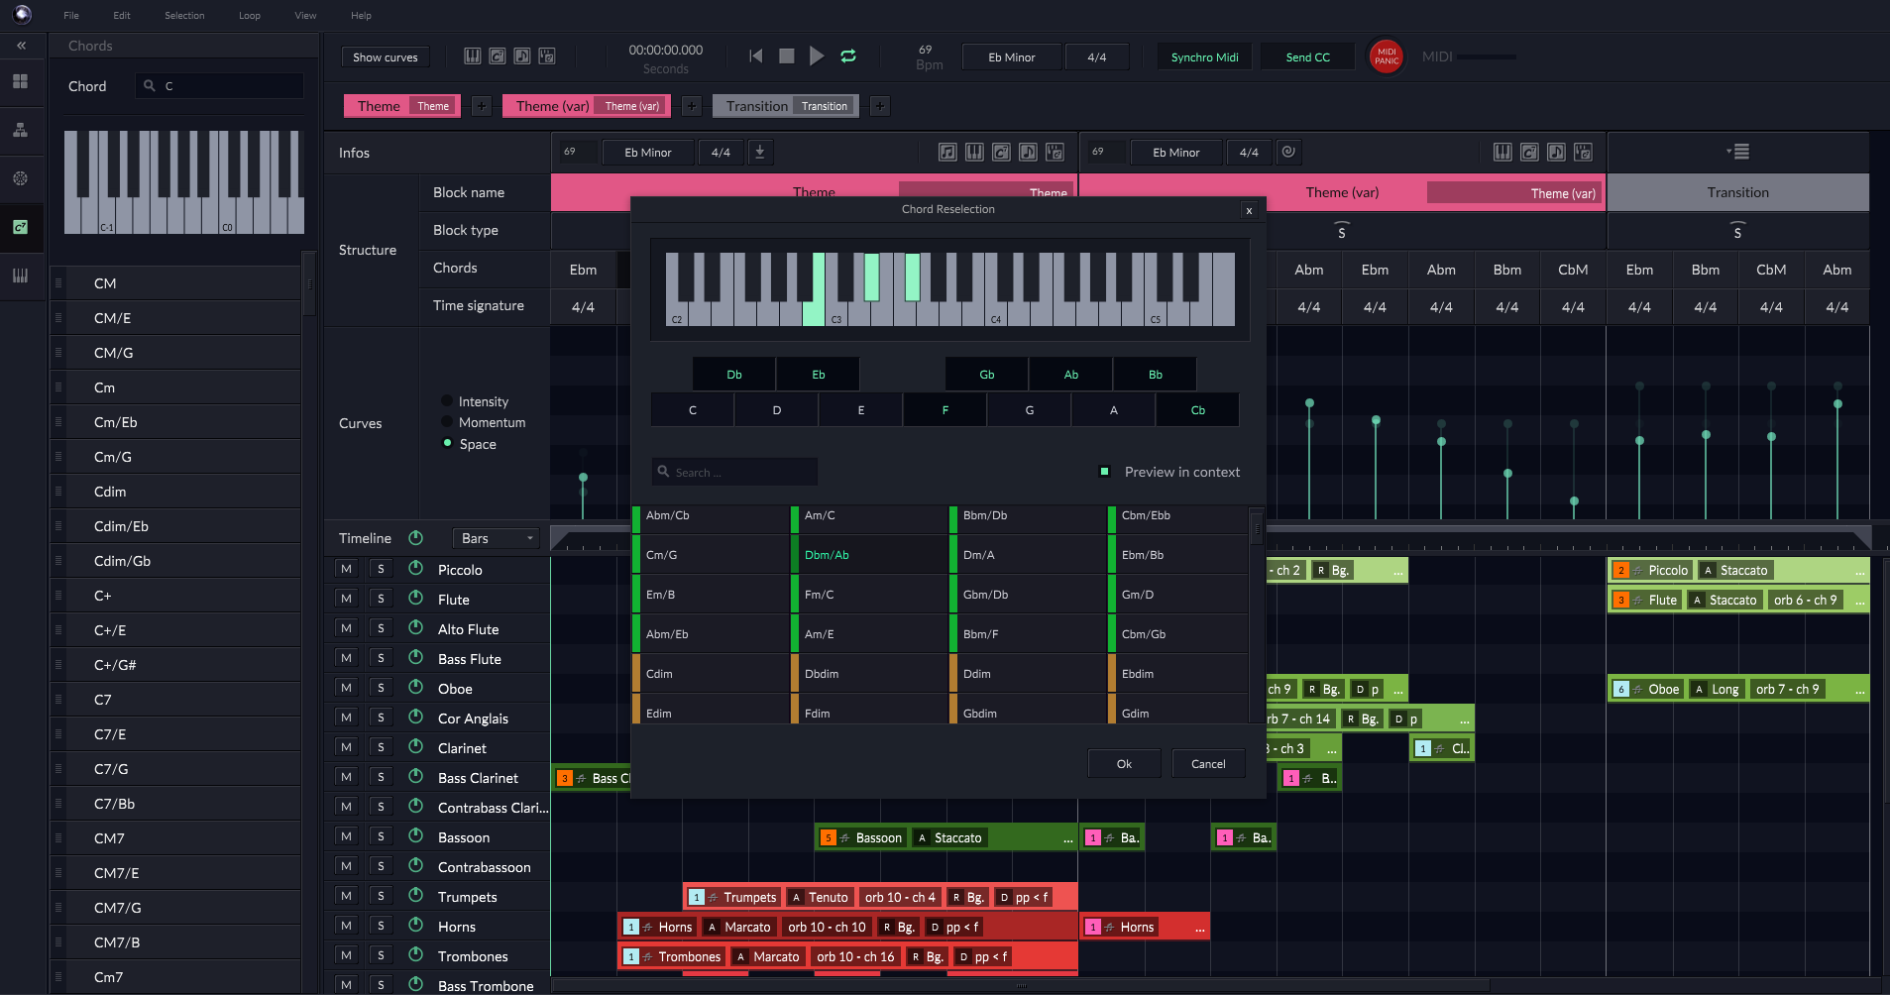The height and width of the screenshot is (995, 1890).
Task: Open the View menu
Action: 305,15
